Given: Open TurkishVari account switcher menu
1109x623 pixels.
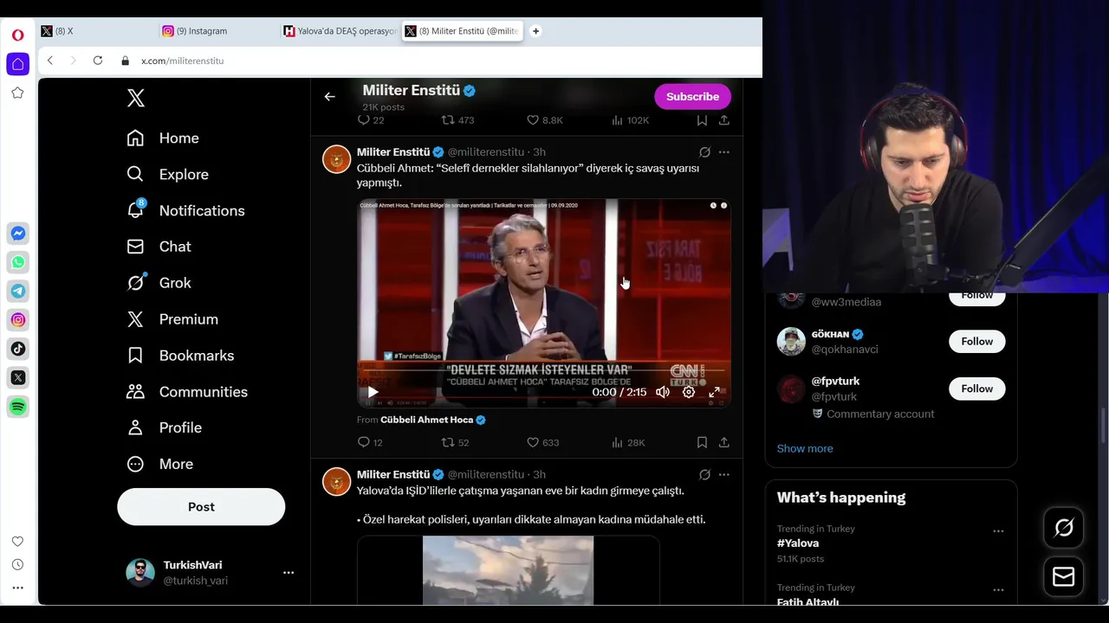Looking at the screenshot, I should point(289,573).
